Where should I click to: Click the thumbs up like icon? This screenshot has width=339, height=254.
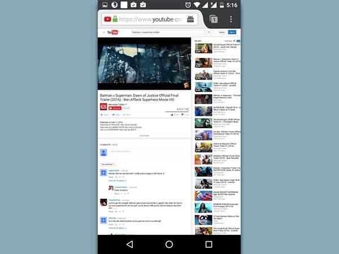172,115
